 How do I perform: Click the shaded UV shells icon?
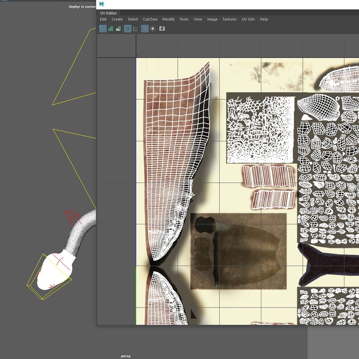pos(111,29)
